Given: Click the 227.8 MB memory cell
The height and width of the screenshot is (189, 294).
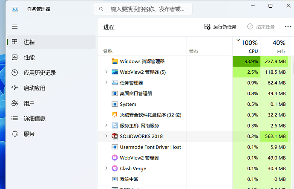Looking at the screenshot, I should click(x=274, y=61).
